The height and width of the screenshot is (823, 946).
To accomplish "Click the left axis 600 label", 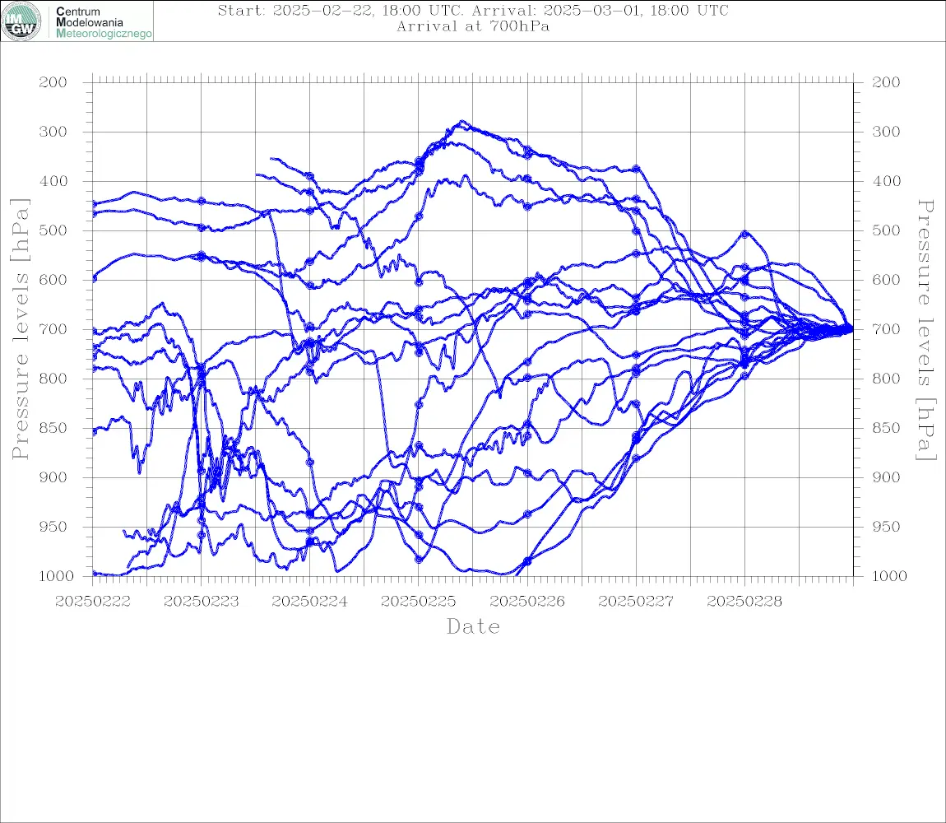I will (x=53, y=280).
